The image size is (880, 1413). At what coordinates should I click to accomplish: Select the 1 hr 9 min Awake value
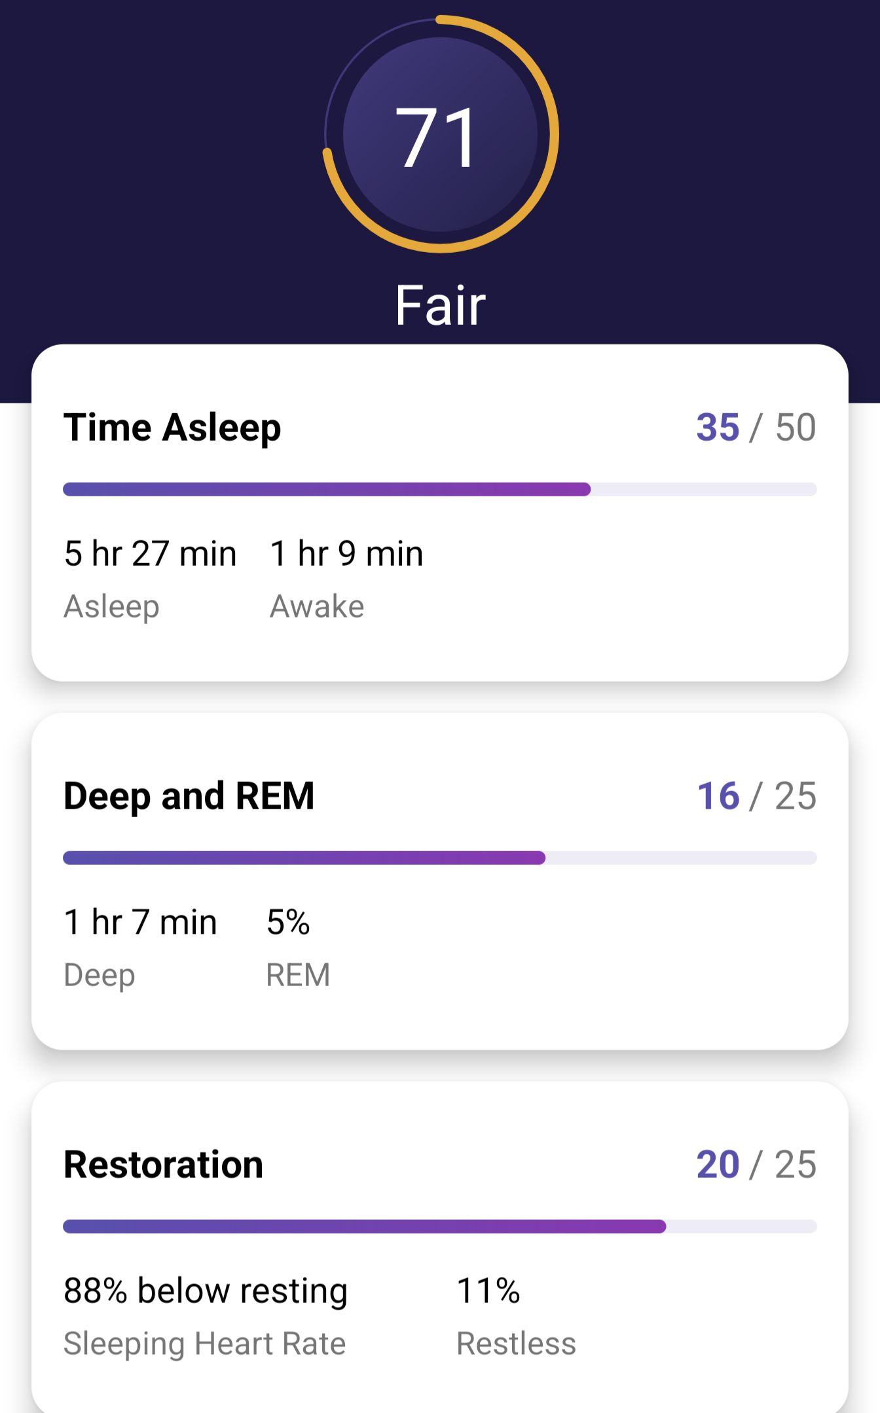(x=346, y=553)
